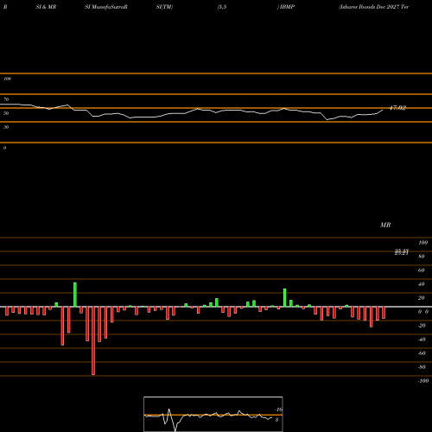Image resolution: width=432 pixels, height=432 pixels.
Task: Click the 'SI(TM)' header text
Action: tap(164, 7)
